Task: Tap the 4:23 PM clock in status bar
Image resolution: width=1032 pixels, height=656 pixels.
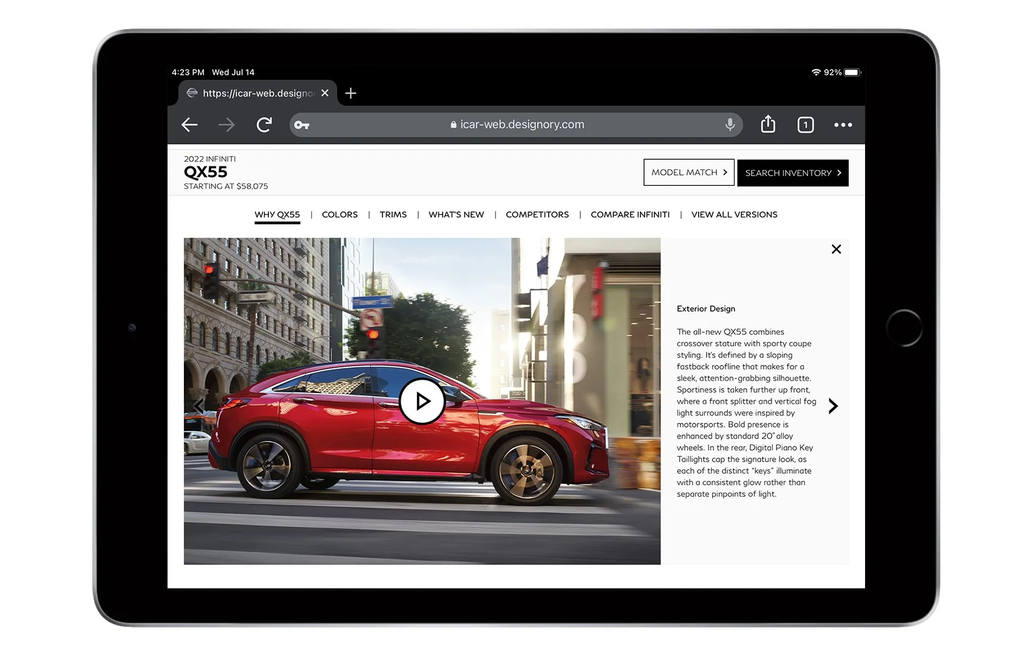Action: [x=188, y=72]
